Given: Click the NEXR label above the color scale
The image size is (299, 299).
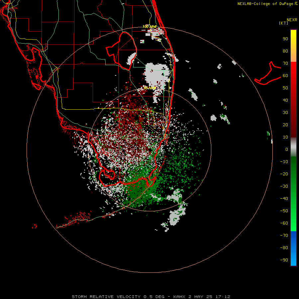Looking at the screenshot, I should pyautogui.click(x=292, y=20).
